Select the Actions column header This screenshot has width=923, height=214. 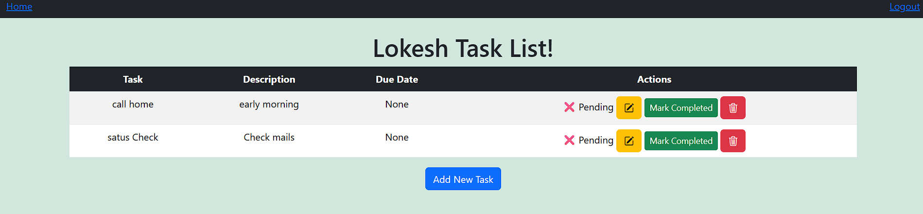pyautogui.click(x=654, y=79)
